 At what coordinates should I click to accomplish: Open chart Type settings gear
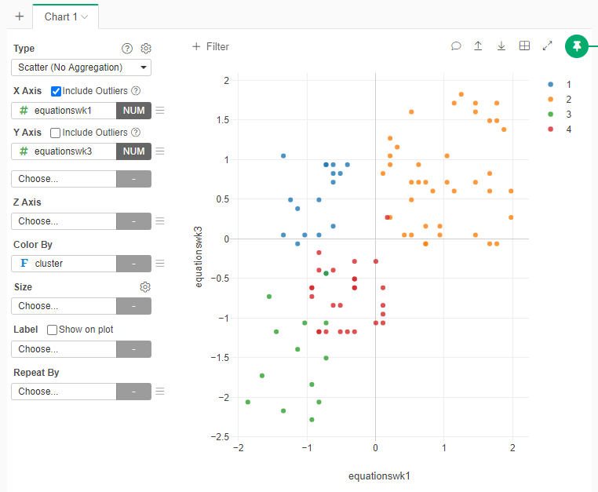pos(145,49)
